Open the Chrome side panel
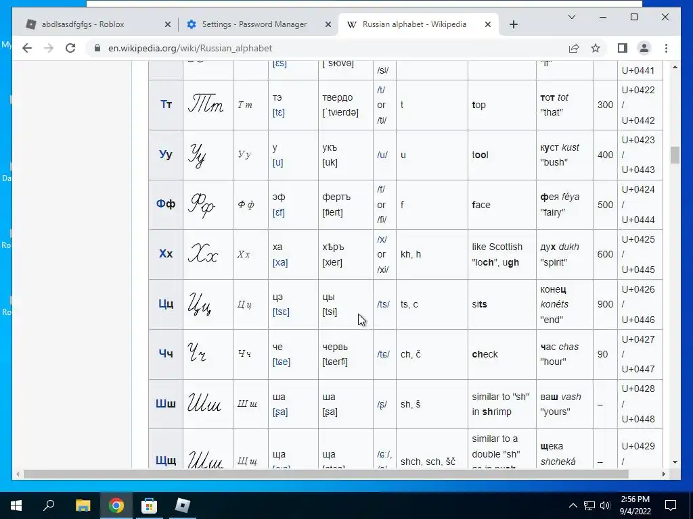This screenshot has width=693, height=519. tap(623, 48)
